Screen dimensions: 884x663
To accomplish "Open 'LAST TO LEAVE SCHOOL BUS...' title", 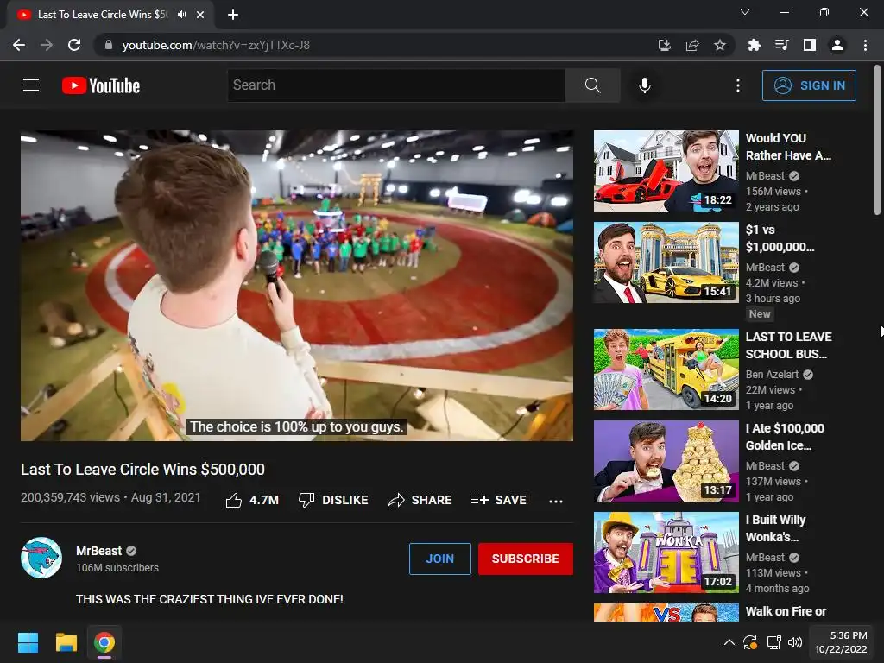I will [788, 345].
